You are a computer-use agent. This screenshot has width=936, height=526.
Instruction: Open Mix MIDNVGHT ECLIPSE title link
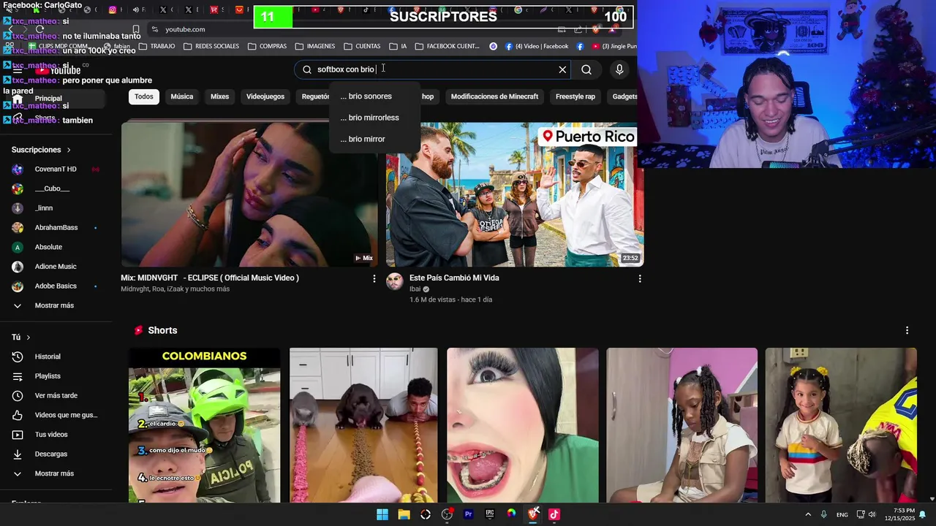[x=210, y=278]
